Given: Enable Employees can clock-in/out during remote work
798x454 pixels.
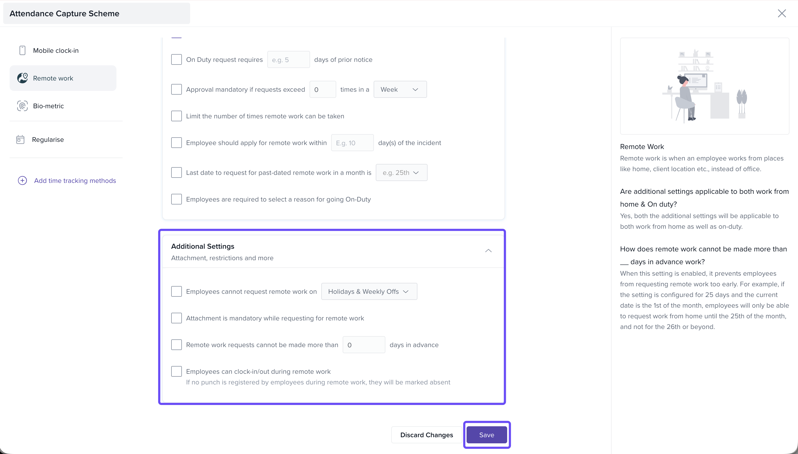Looking at the screenshot, I should pos(177,371).
